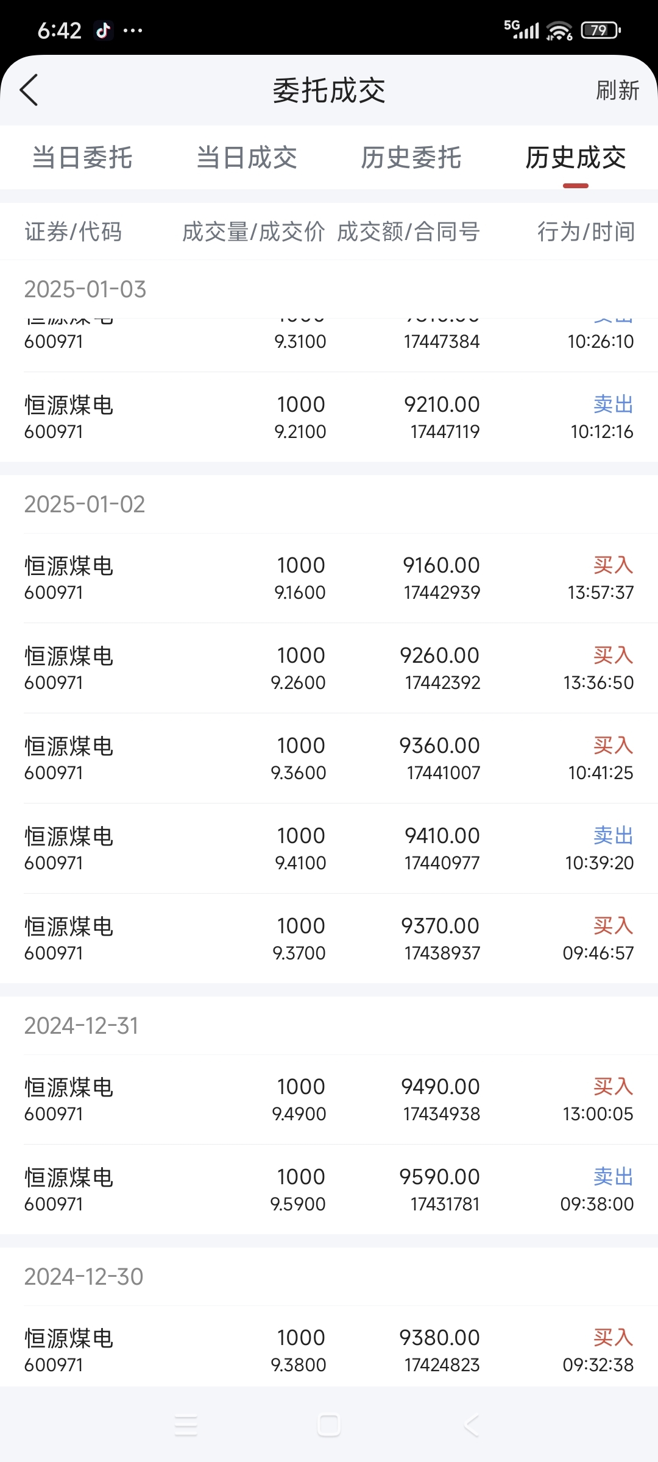Tap the Android recent apps icon
The width and height of the screenshot is (658, 1462).
186,1425
